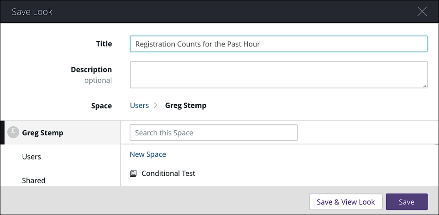This screenshot has width=439, height=215.
Task: Select the Conditional Test look
Action: point(168,173)
